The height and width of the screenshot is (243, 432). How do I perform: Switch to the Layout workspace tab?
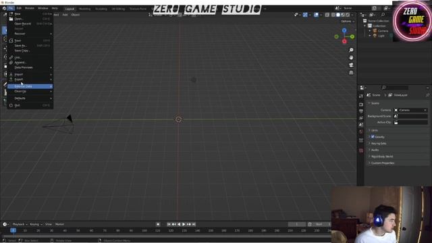(x=70, y=9)
